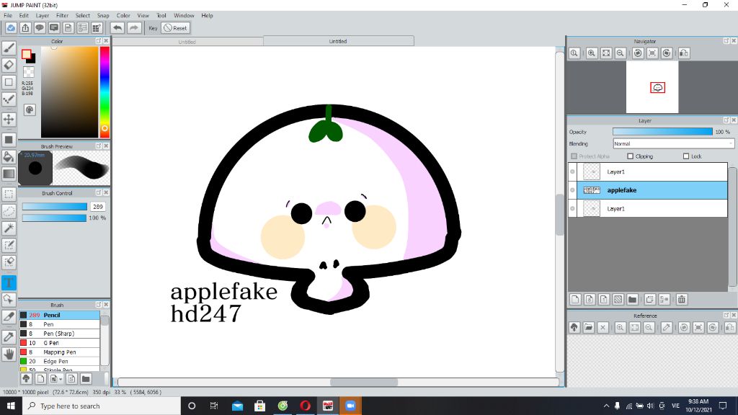Pick a hue on the rainbow strip
738x415 pixels.
[105, 92]
